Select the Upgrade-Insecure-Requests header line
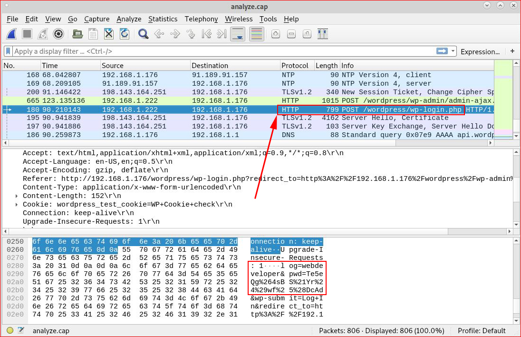The width and height of the screenshot is (521, 337). (x=258, y=221)
